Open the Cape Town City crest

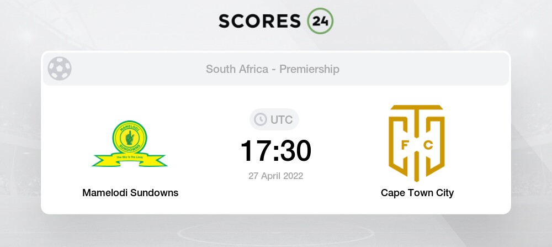pyautogui.click(x=417, y=143)
